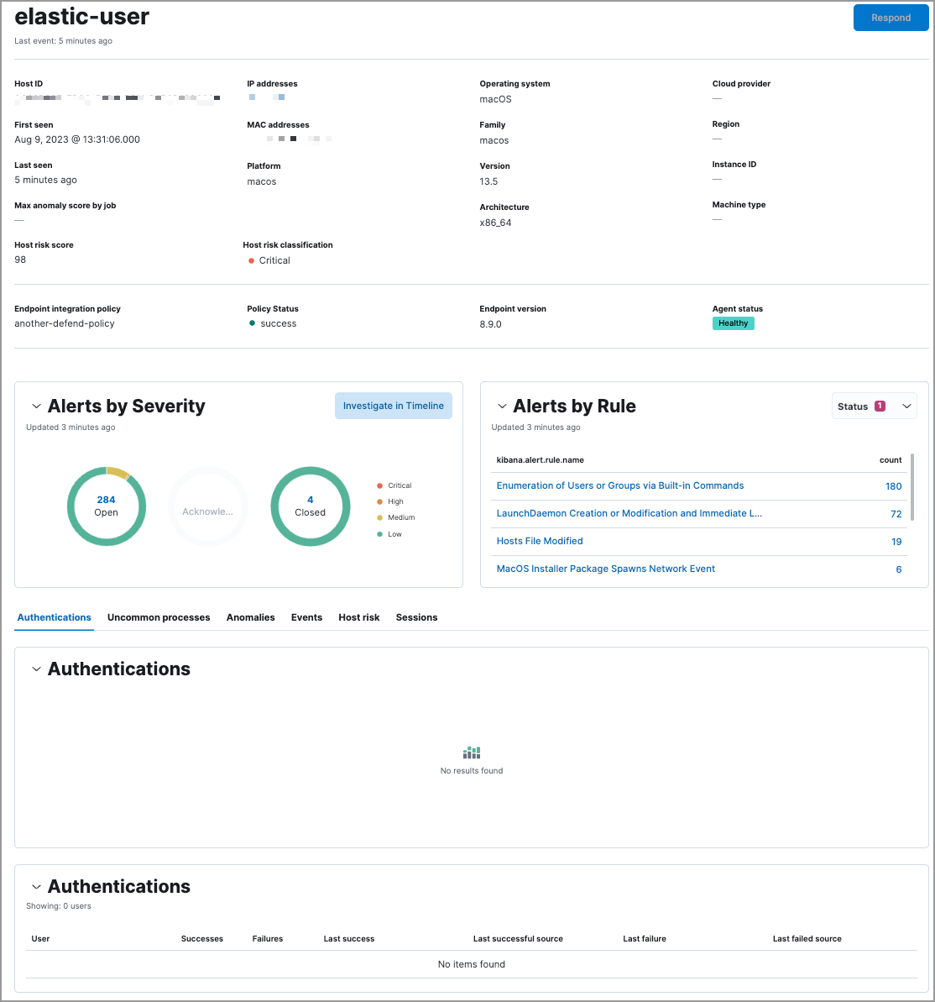The image size is (935, 1002).
Task: Select the Closed alerts donut chart
Action: pos(310,506)
